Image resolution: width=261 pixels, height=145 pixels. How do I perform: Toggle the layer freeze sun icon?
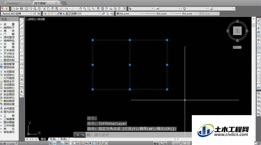tap(52, 14)
